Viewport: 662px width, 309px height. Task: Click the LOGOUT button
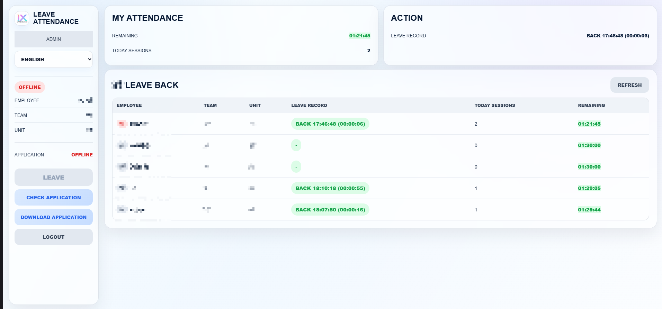coord(54,237)
